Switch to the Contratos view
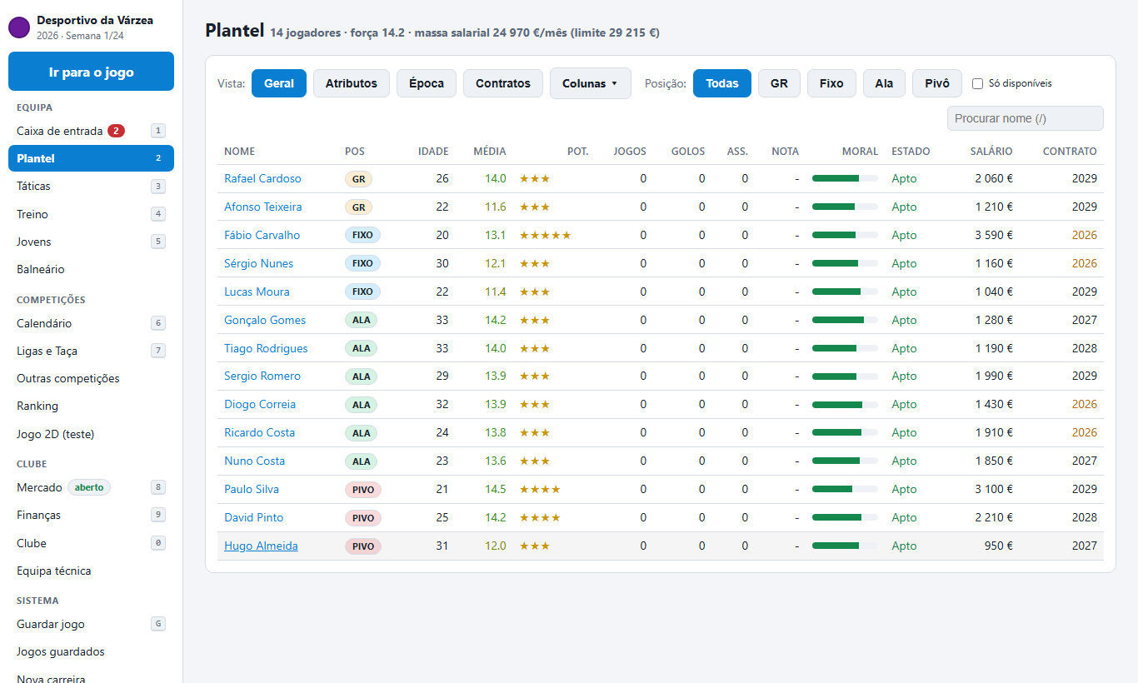The height and width of the screenshot is (683, 1138). (x=503, y=83)
